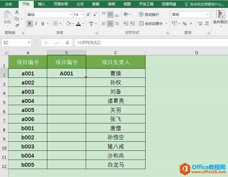Open the 文件 (File) tab
This screenshot has height=177, width=228.
pos(9,4)
